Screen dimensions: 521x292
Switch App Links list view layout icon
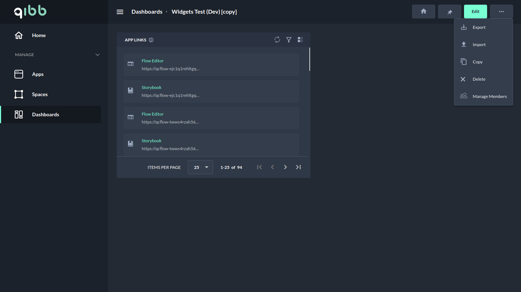click(300, 40)
